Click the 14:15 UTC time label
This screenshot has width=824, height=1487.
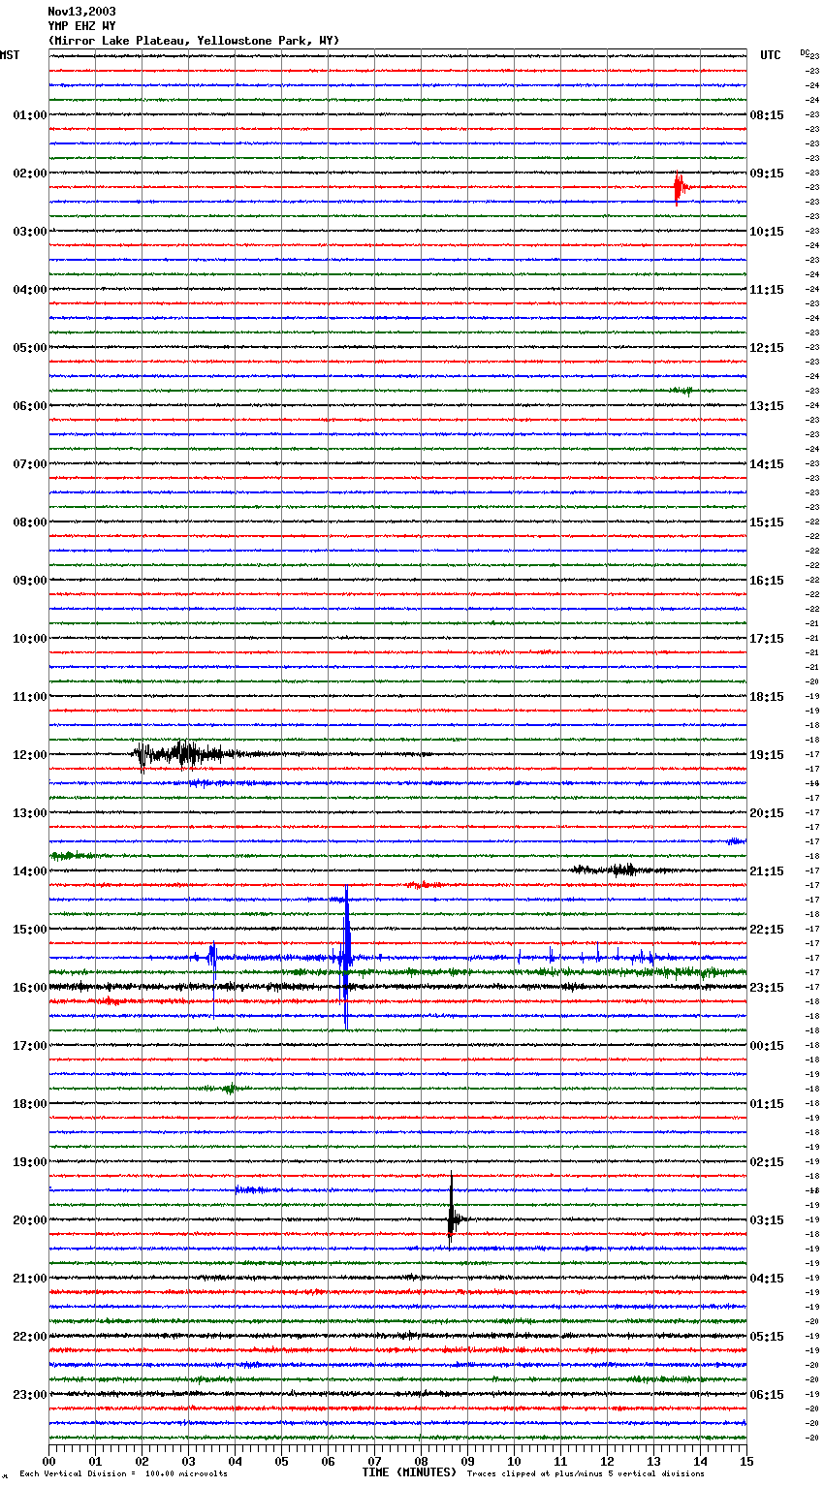pyautogui.click(x=767, y=464)
